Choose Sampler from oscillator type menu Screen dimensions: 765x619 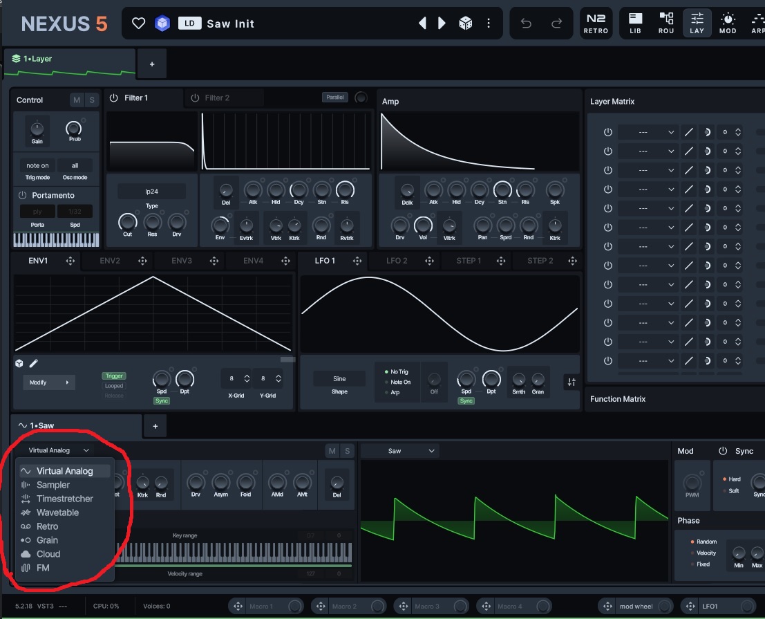(64, 486)
